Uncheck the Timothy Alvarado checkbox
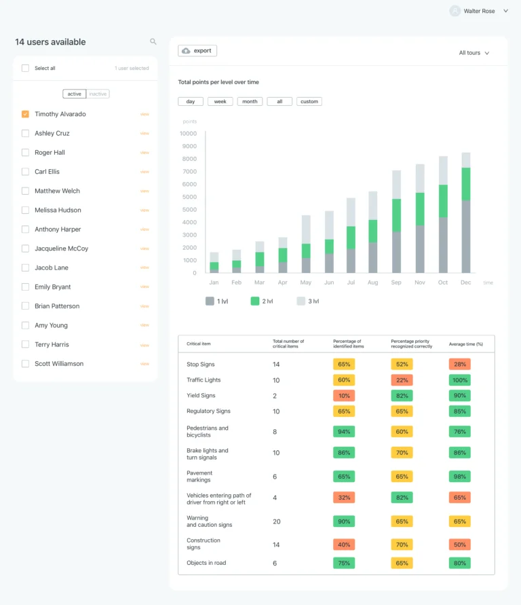 [25, 114]
